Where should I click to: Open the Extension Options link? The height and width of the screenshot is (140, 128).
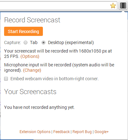pos(35,132)
